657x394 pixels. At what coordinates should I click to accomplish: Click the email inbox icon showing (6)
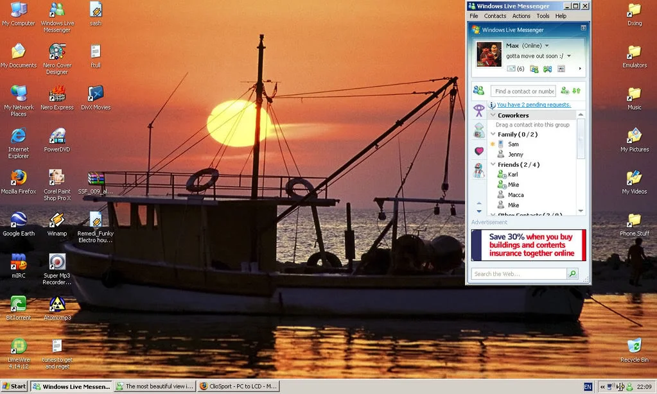tap(515, 69)
